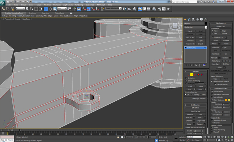Screen dimensions: 234x142
Task: Toggle the Show Cage checkbox
Action: pyautogui.click(x=212, y=100)
